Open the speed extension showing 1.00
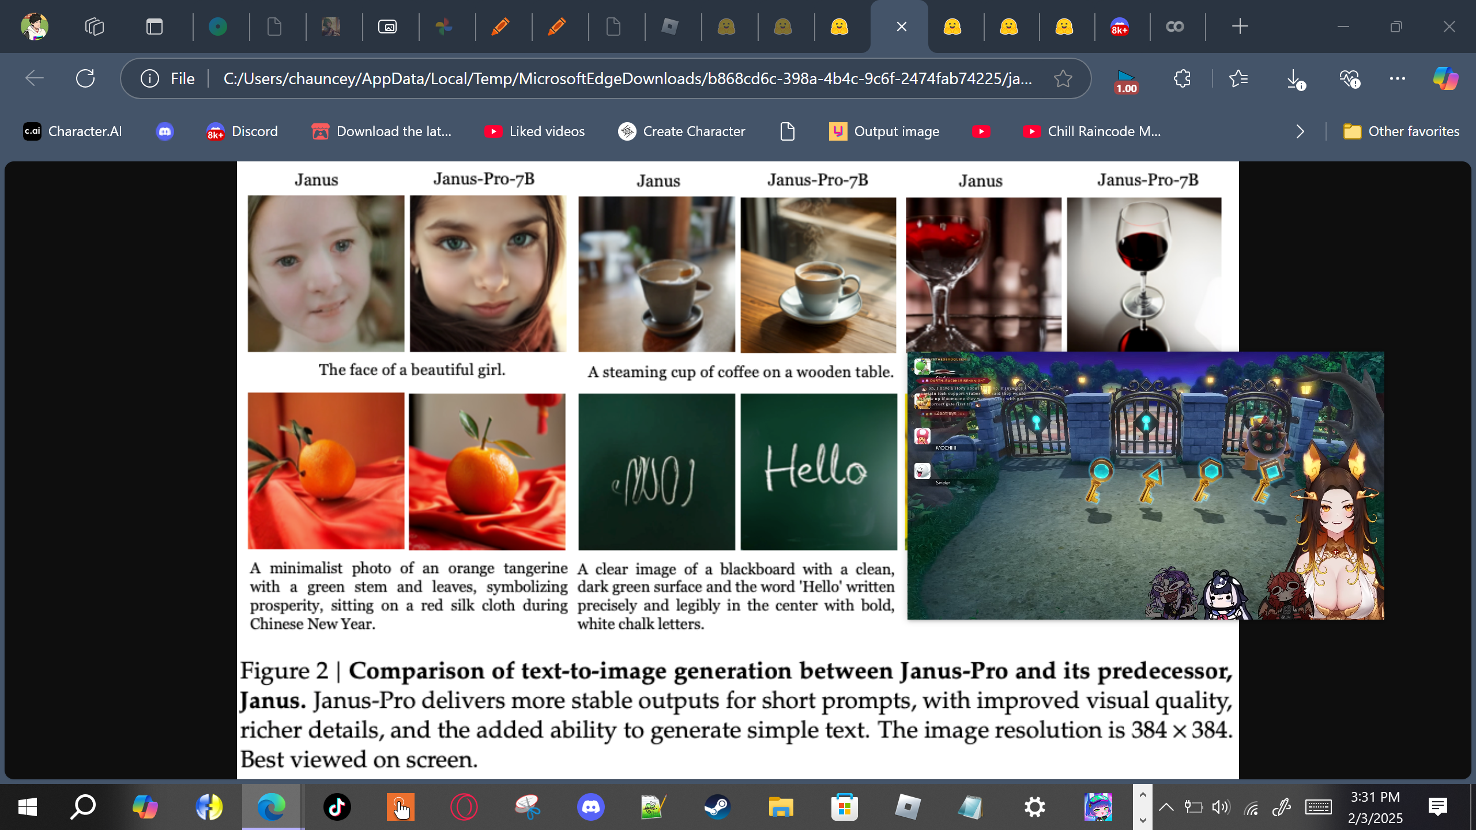The height and width of the screenshot is (830, 1476). [x=1126, y=81]
